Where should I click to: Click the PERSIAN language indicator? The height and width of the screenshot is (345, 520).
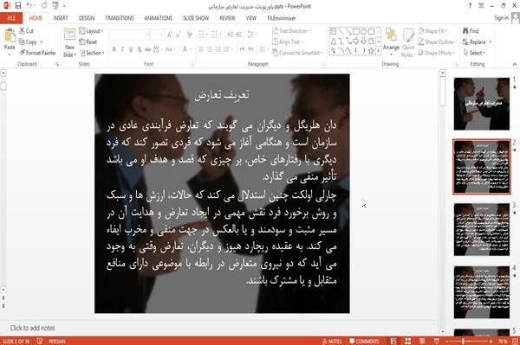click(57, 342)
